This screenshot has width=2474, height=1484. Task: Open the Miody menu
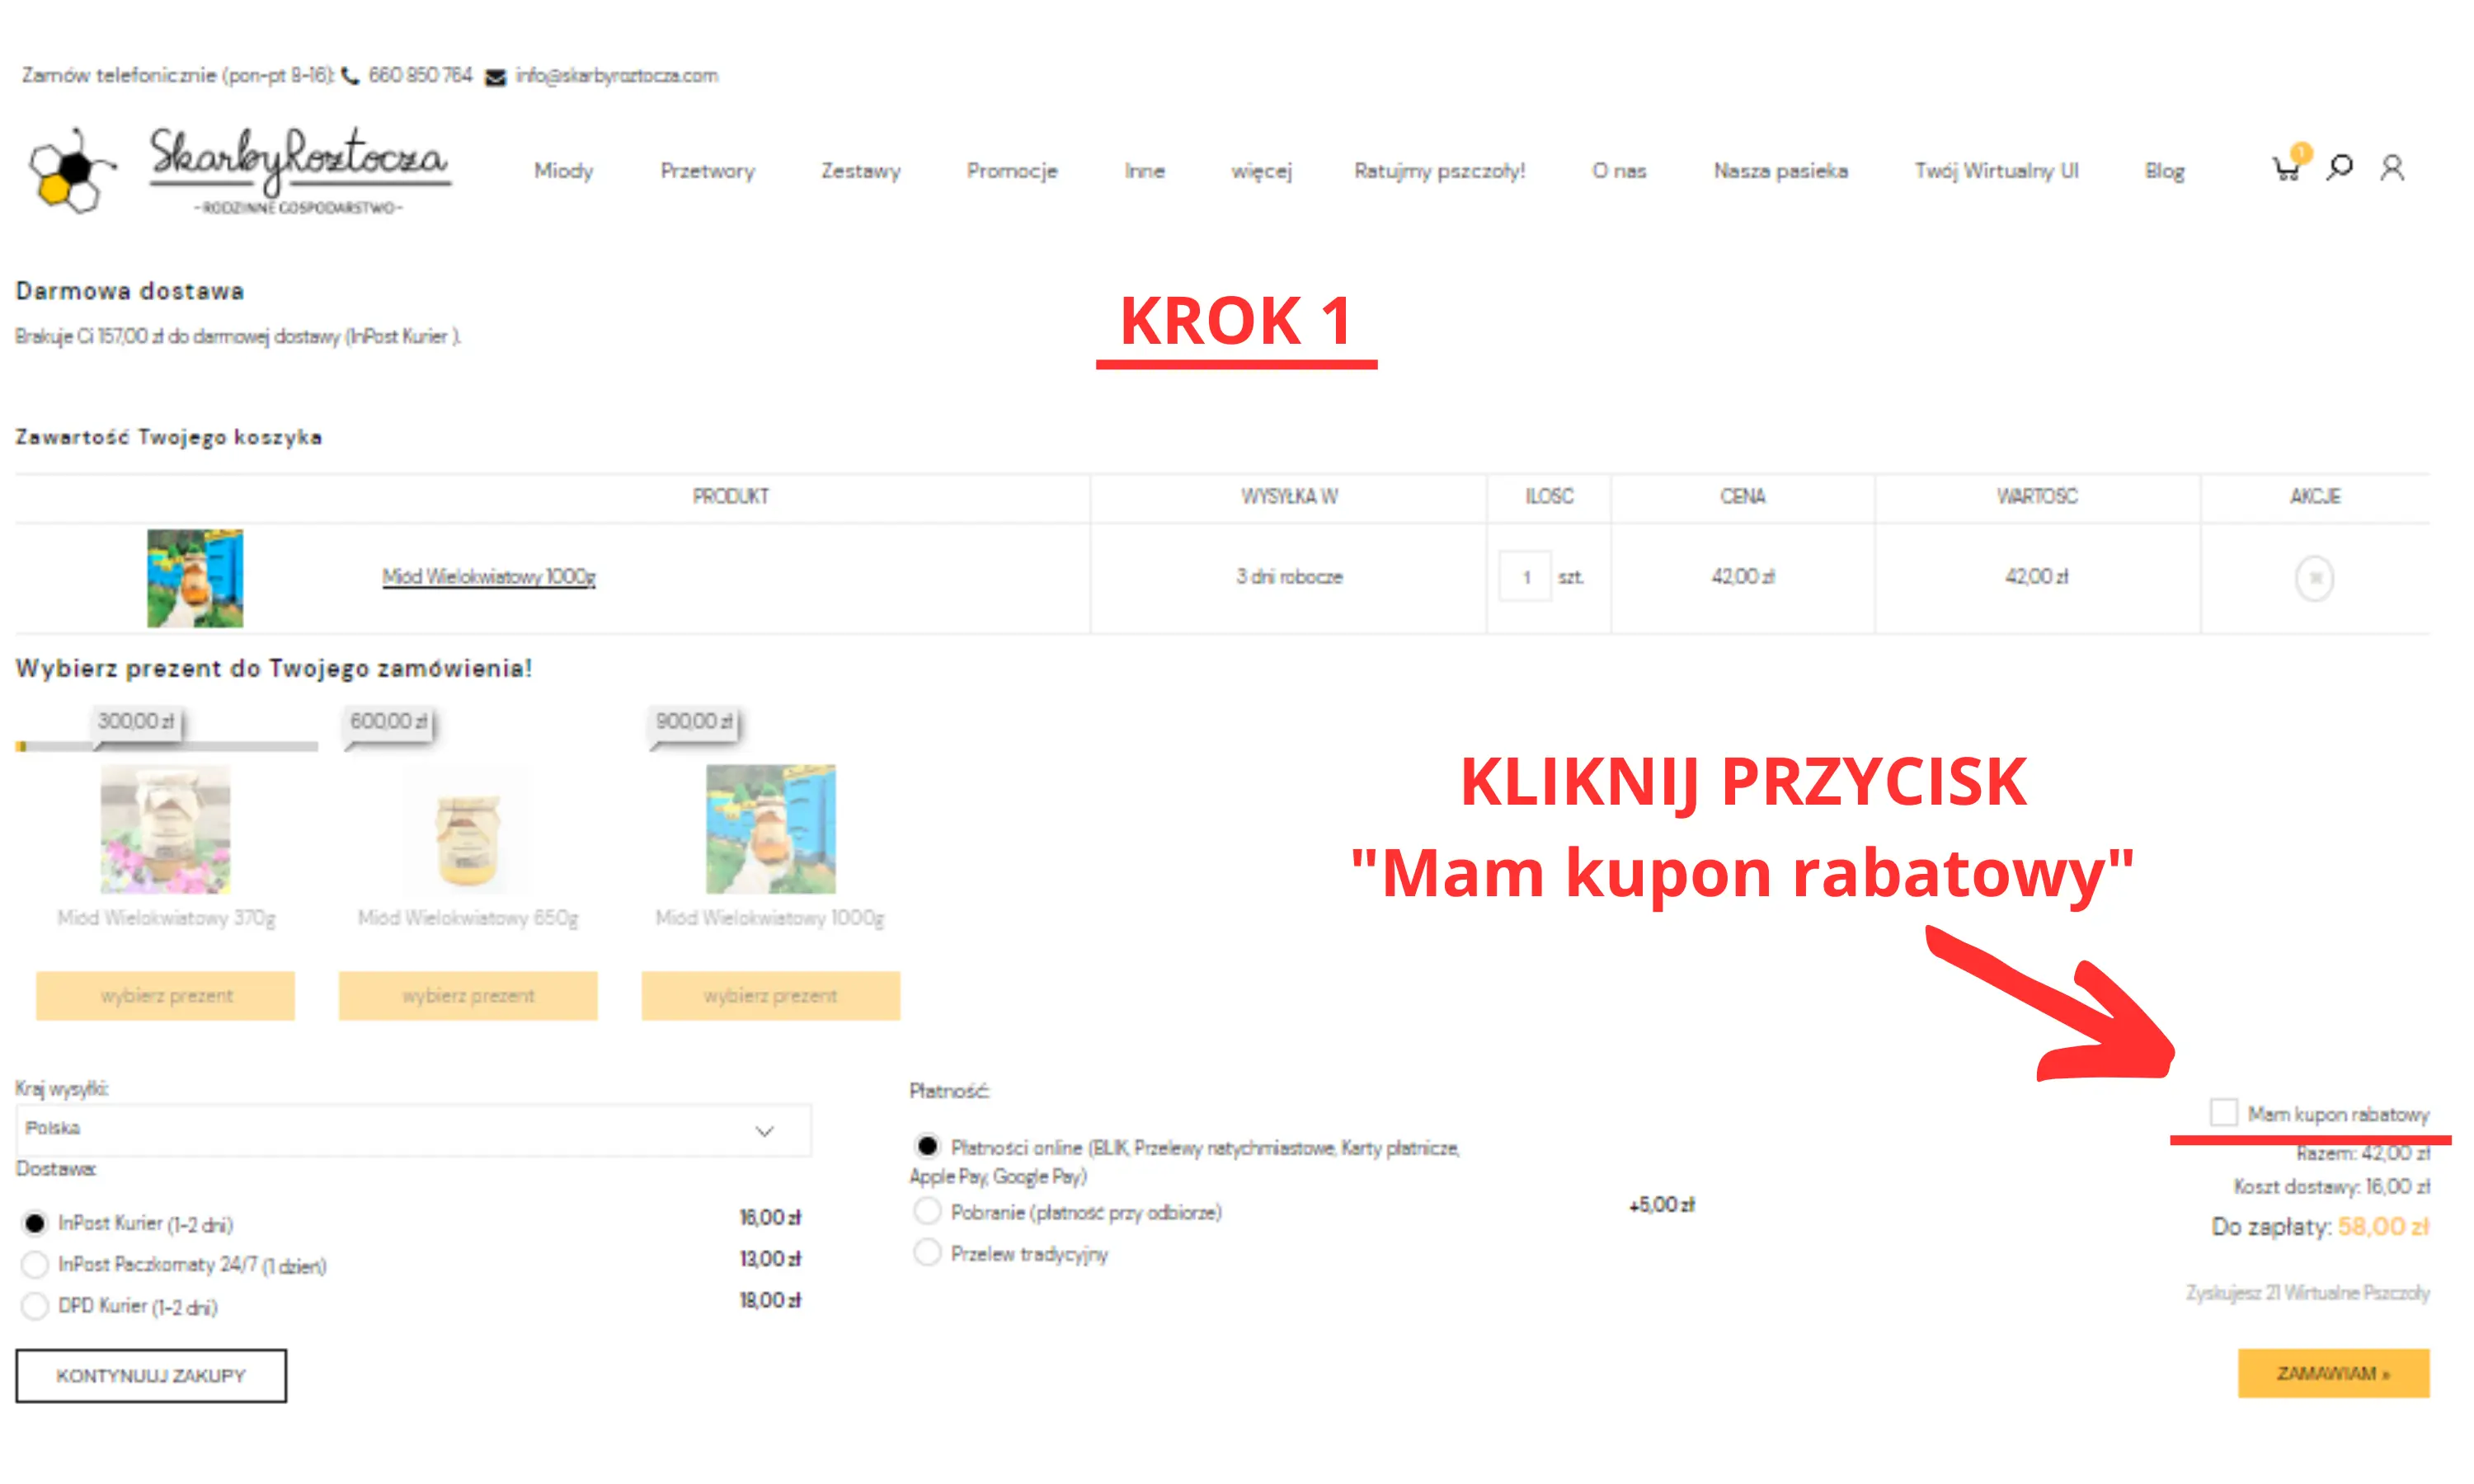(563, 171)
